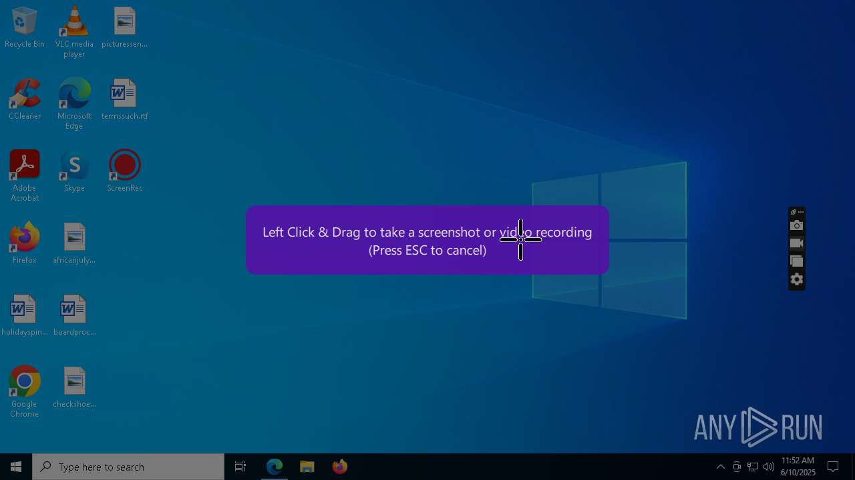
Task: Click the ScreenRec link icon on widget top
Action: (x=793, y=212)
